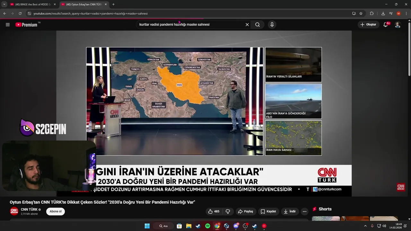Viewport: 411px width, 231px height.
Task: Click the taskbar Ara search box
Action: pyautogui.click(x=163, y=226)
